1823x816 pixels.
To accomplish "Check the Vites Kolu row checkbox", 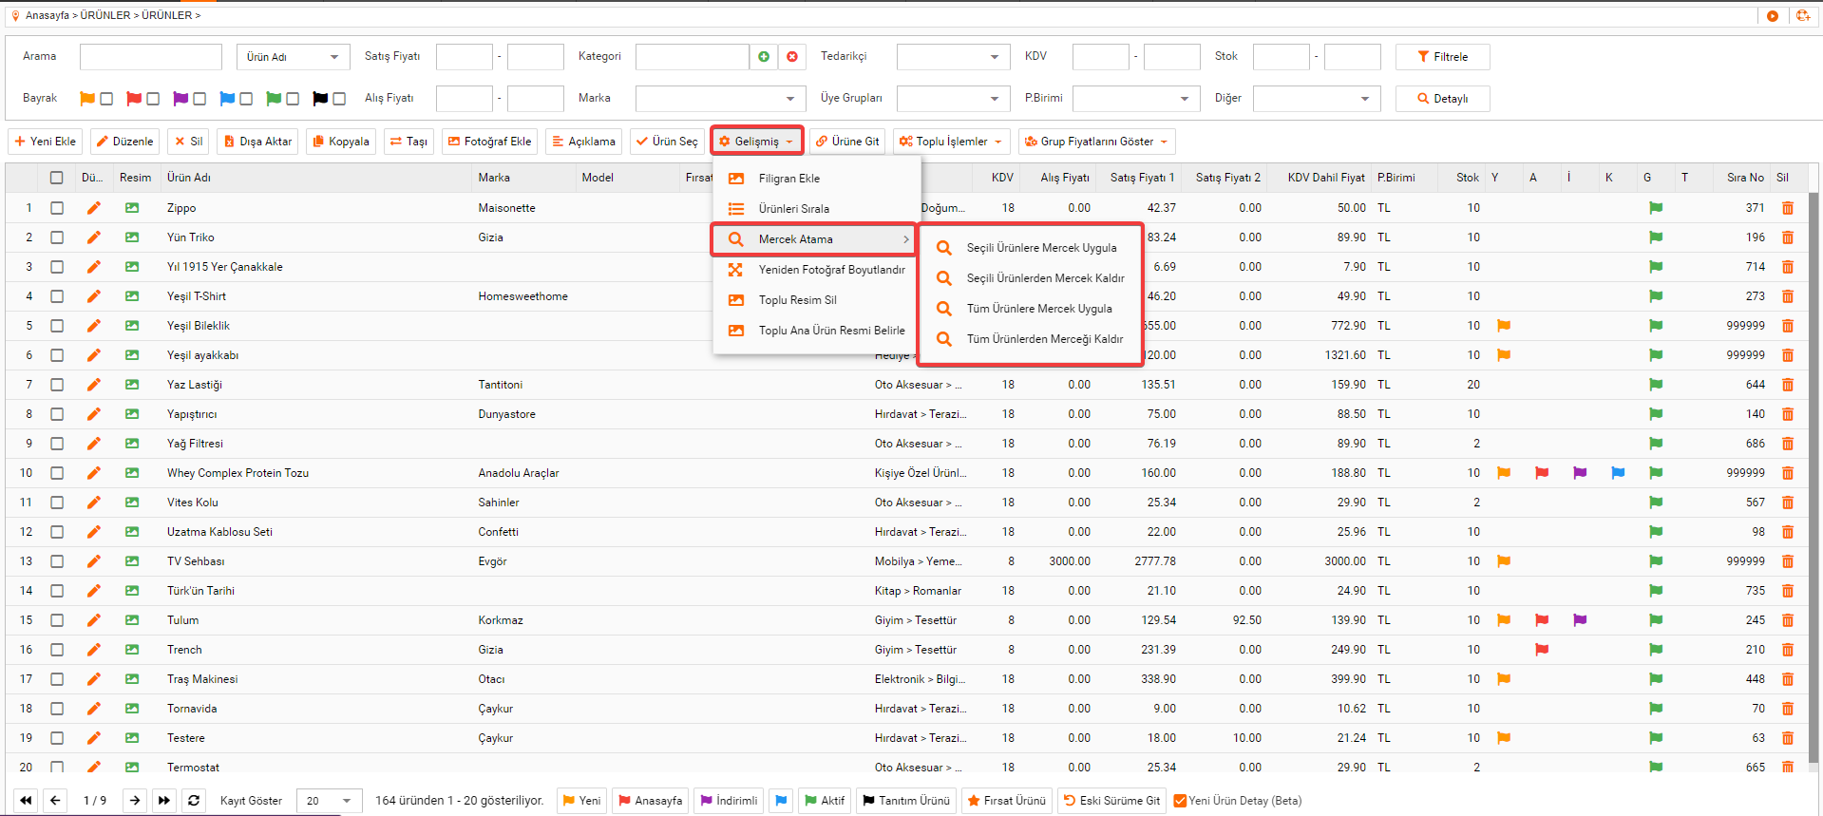I will pyautogui.click(x=57, y=503).
